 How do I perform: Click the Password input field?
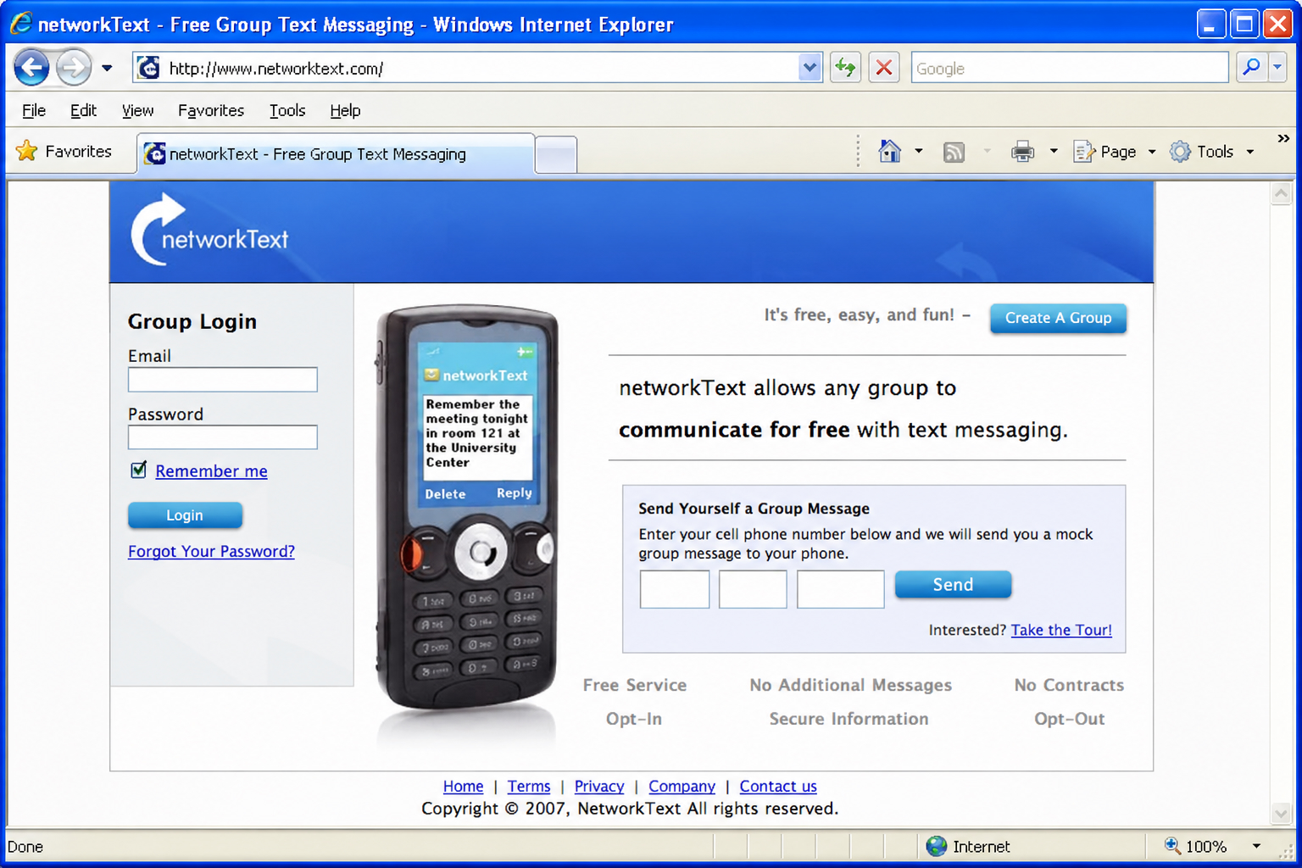pos(222,437)
